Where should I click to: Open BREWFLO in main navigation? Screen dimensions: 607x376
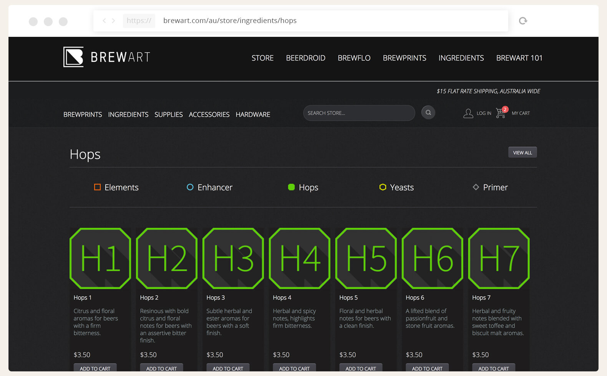pyautogui.click(x=354, y=58)
